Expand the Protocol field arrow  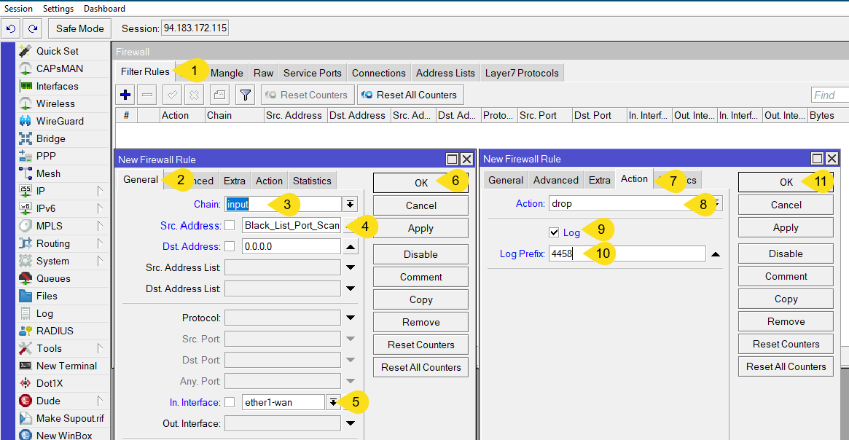pos(351,318)
